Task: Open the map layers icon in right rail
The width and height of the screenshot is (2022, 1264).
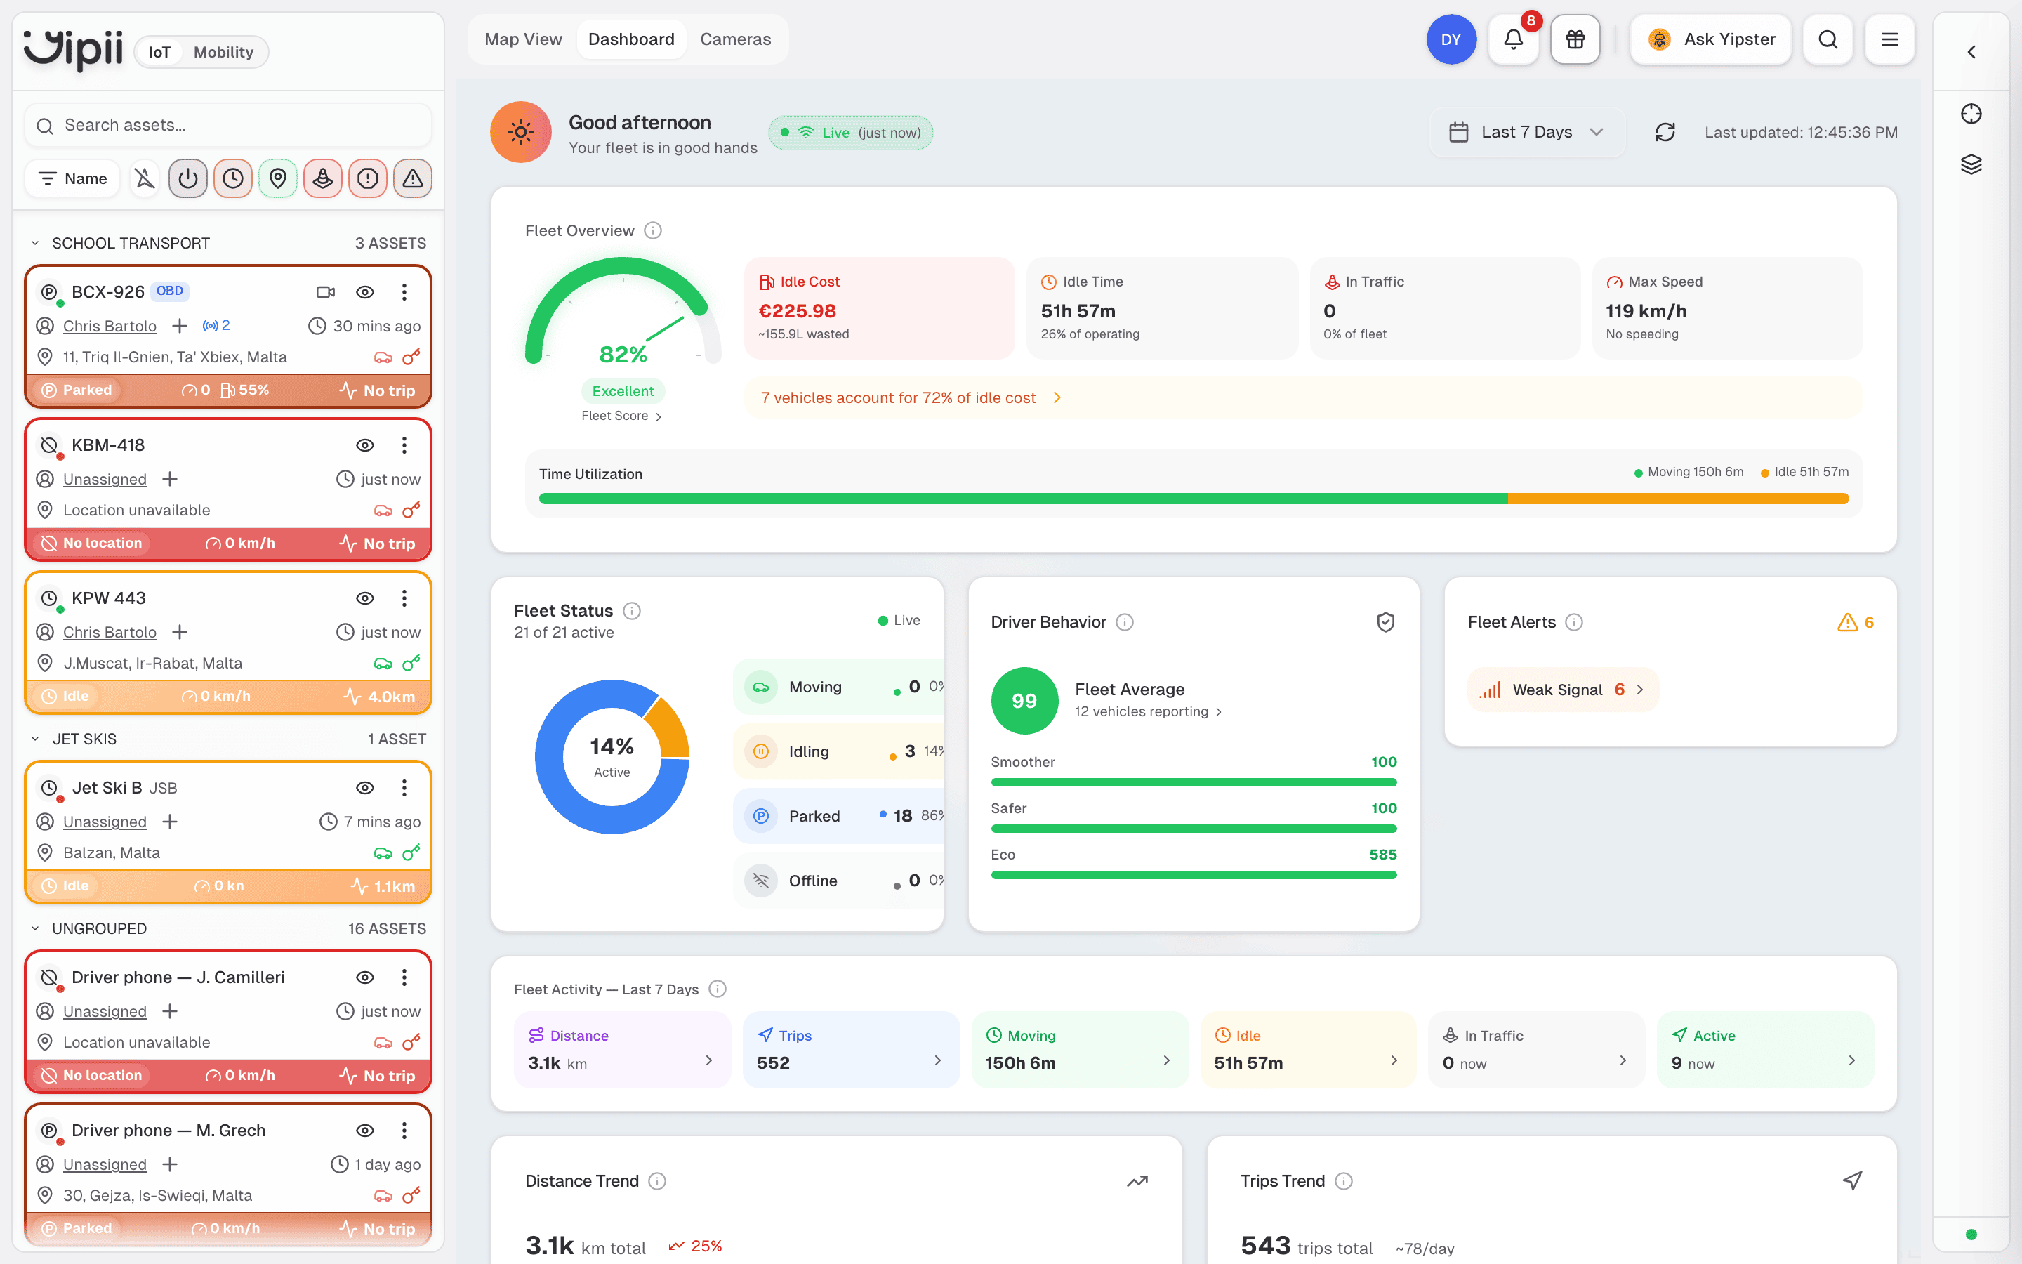Action: pyautogui.click(x=1971, y=164)
